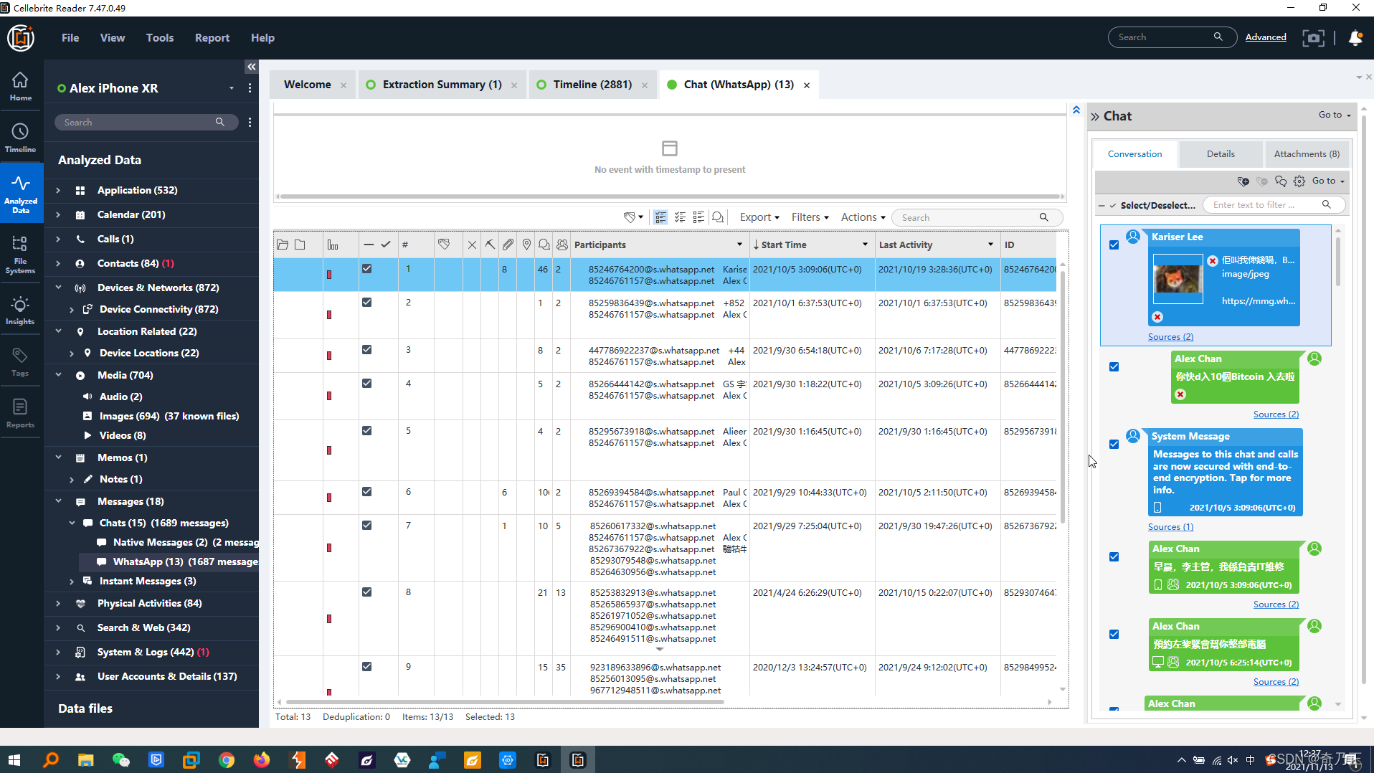Toggle the checkbox for chat row 6
The width and height of the screenshot is (1374, 773).
pyautogui.click(x=367, y=492)
